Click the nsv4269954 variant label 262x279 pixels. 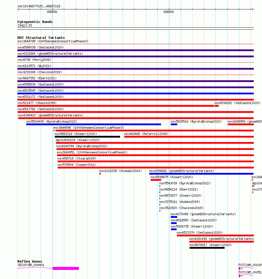pos(245,121)
